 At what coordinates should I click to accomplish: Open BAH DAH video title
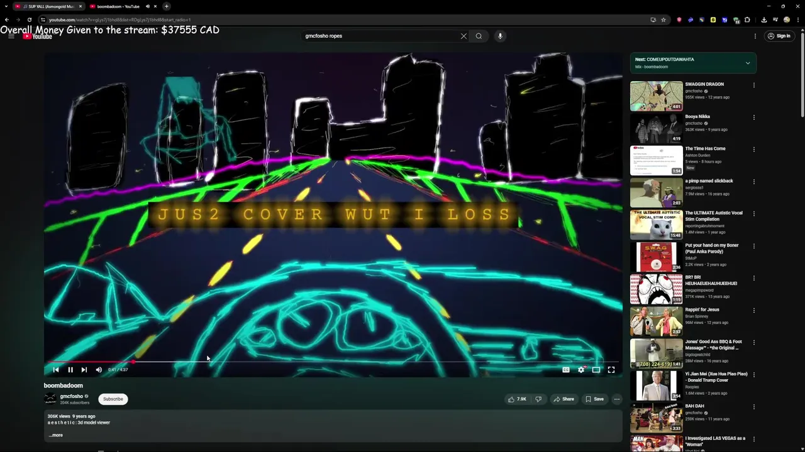[x=695, y=406]
